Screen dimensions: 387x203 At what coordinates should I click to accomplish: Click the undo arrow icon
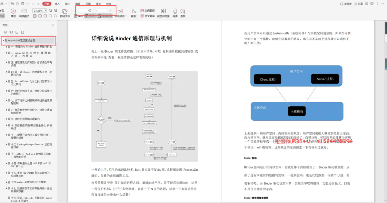click(28, 4)
